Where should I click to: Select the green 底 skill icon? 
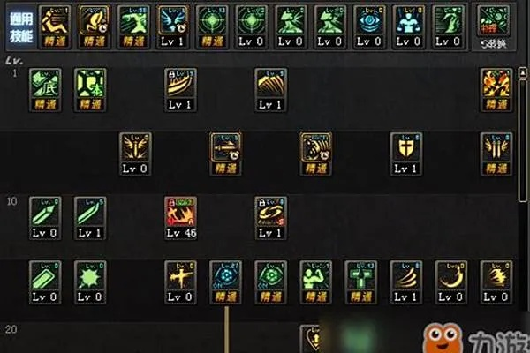tap(45, 90)
